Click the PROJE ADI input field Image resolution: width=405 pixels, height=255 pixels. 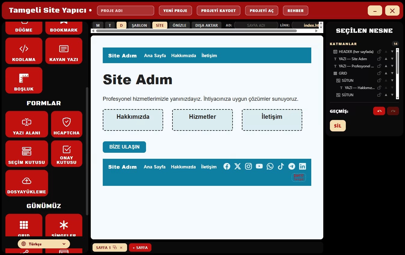coord(126,11)
